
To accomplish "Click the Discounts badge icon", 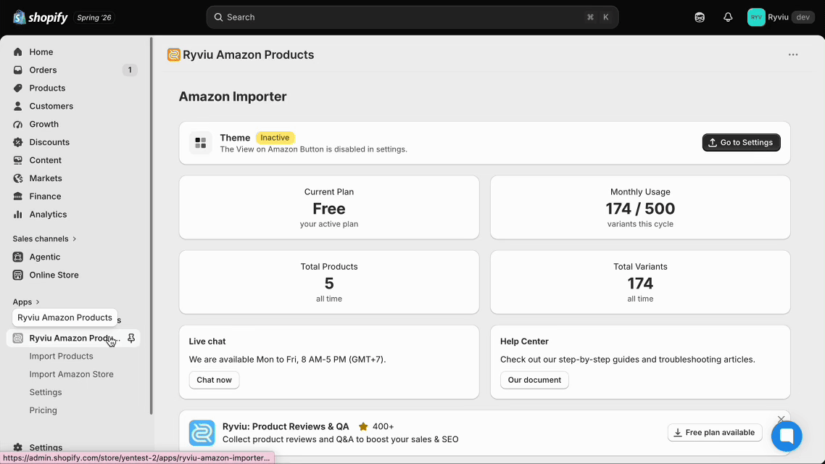I will [x=18, y=142].
